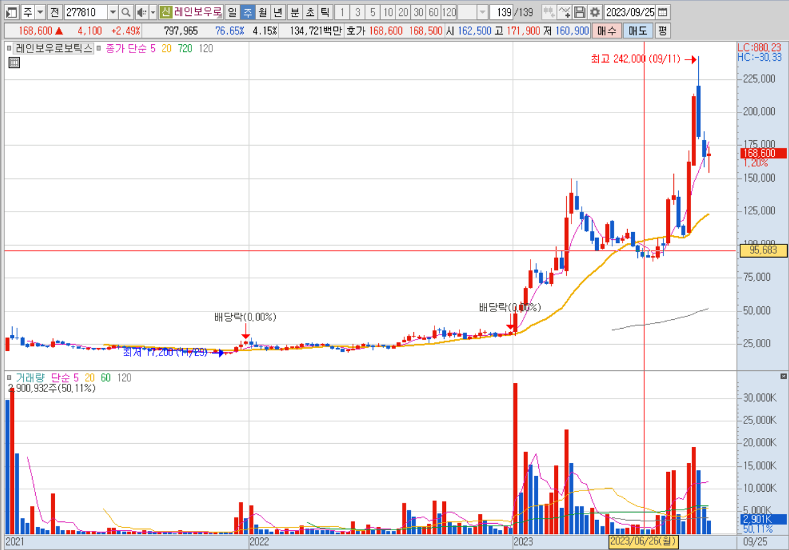Select yearly (년) period
This screenshot has height=550, width=789.
click(278, 12)
